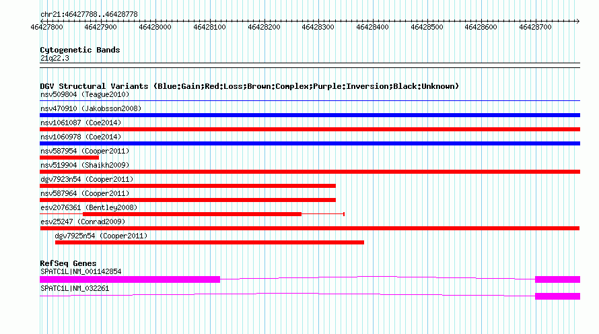Viewport: 599px width, 334px height.
Task: Open variant label nsv1061087 (Coe2014)
Action: click(81, 123)
